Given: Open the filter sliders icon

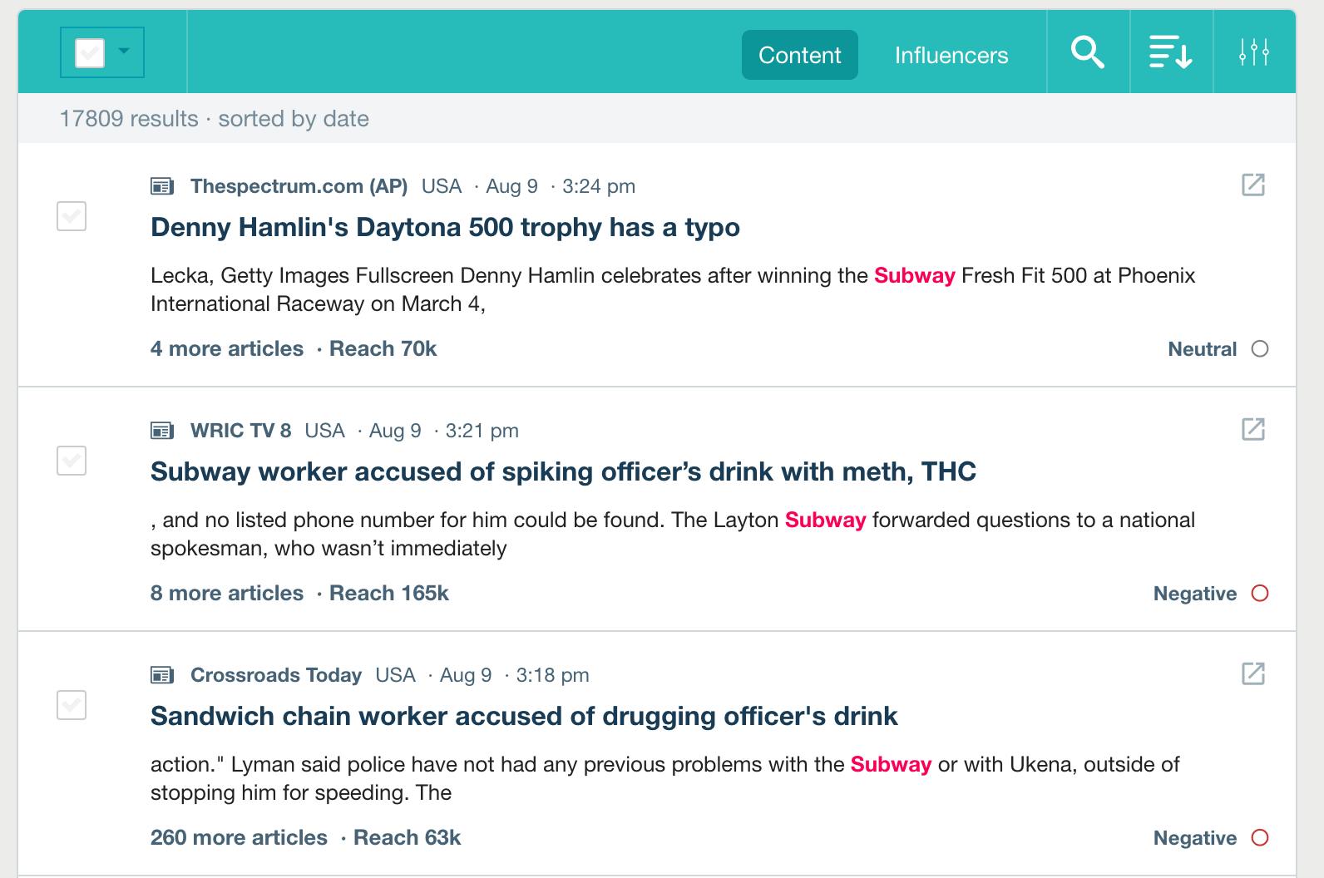Looking at the screenshot, I should [1254, 52].
